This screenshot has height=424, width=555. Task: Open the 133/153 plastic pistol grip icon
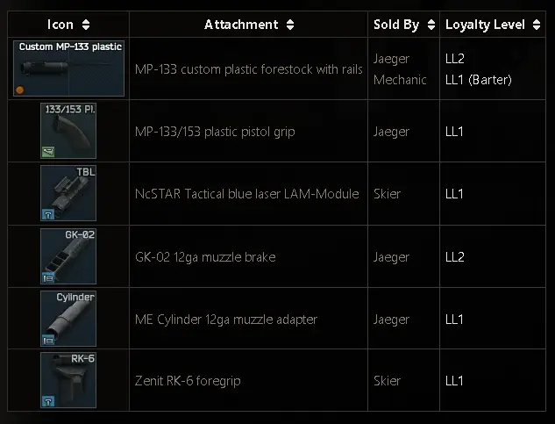(x=68, y=131)
